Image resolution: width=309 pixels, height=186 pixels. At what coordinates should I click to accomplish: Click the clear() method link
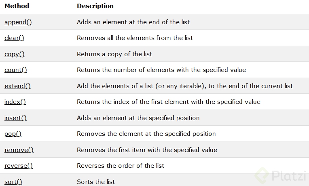pyautogui.click(x=15, y=38)
